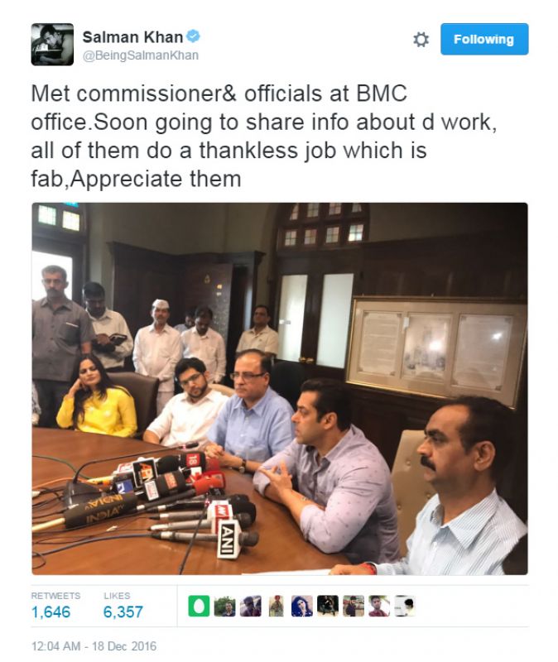This screenshot has width=558, height=662.
Task: Open the second liker avatar
Action: point(224,606)
